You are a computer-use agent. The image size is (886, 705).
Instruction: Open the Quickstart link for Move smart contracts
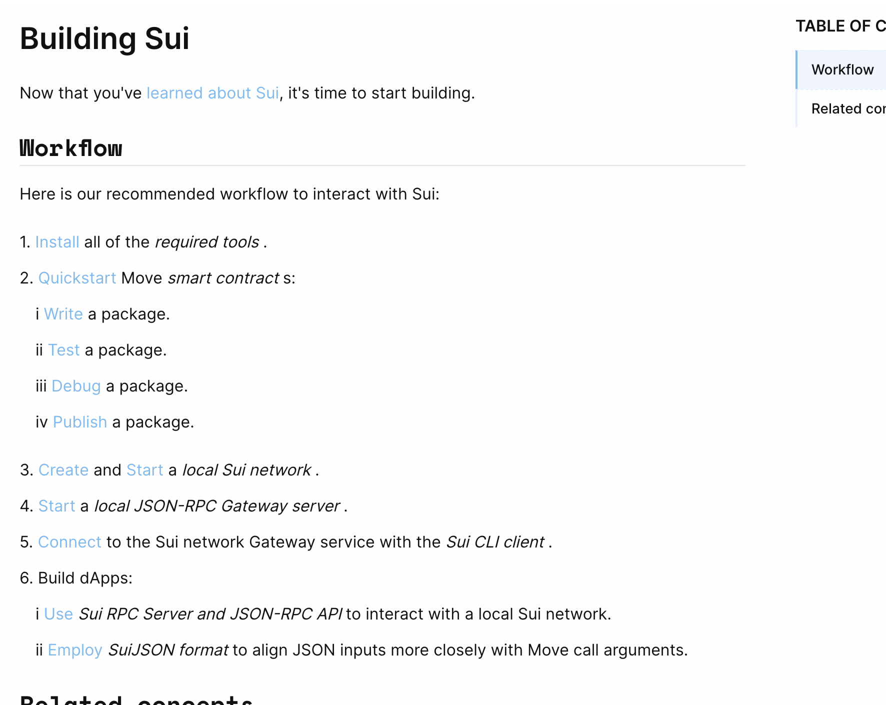(77, 278)
